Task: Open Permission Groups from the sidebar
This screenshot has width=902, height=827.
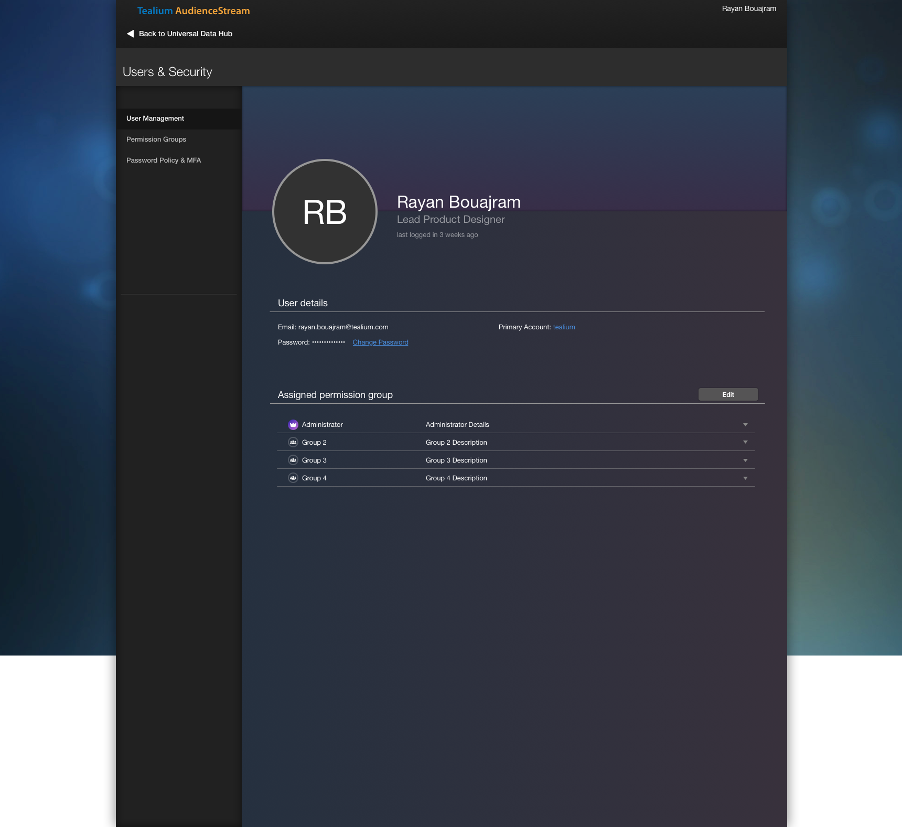Action: [x=156, y=139]
